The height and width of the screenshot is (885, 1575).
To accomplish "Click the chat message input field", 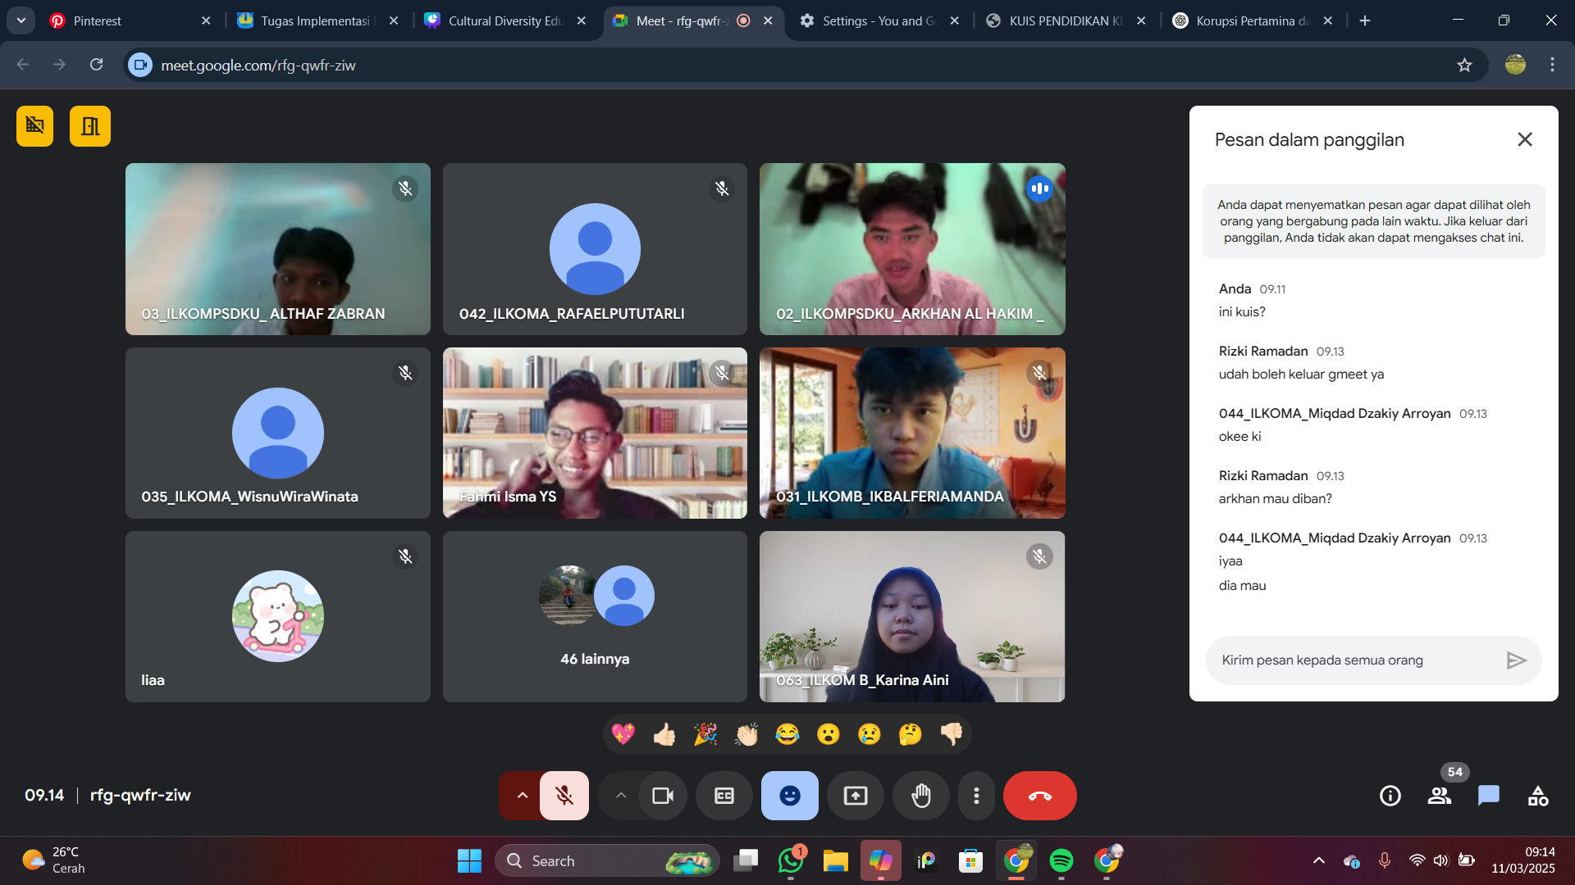I will 1354,660.
